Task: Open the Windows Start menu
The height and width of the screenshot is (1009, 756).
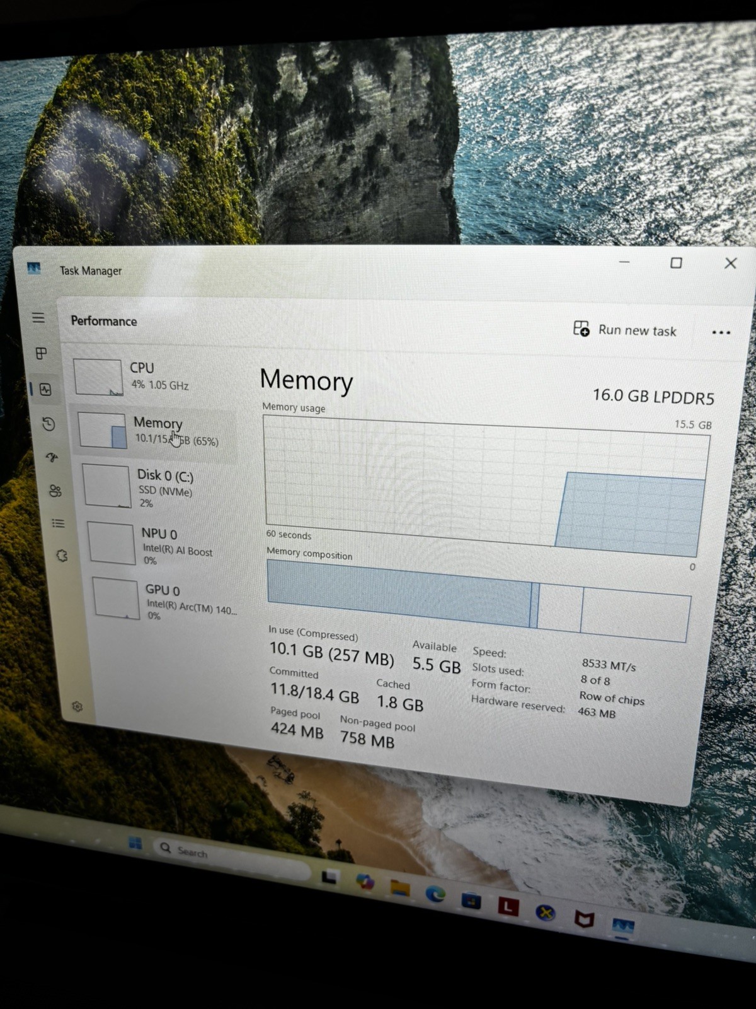Action: [135, 843]
